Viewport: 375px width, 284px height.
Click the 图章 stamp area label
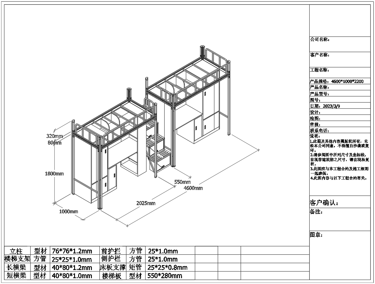316,235
